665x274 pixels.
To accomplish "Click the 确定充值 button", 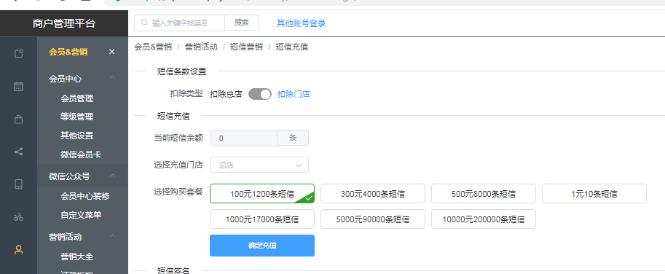I will tap(262, 246).
